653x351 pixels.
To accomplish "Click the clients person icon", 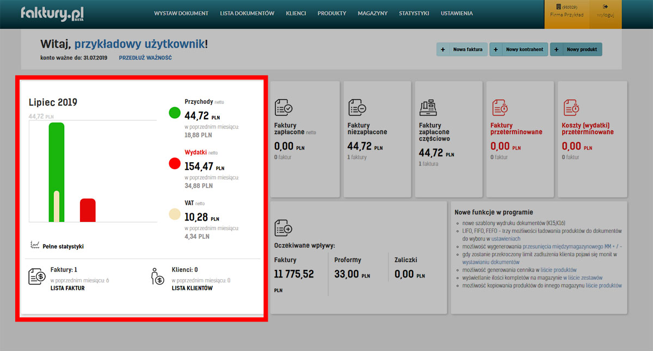I will [157, 276].
